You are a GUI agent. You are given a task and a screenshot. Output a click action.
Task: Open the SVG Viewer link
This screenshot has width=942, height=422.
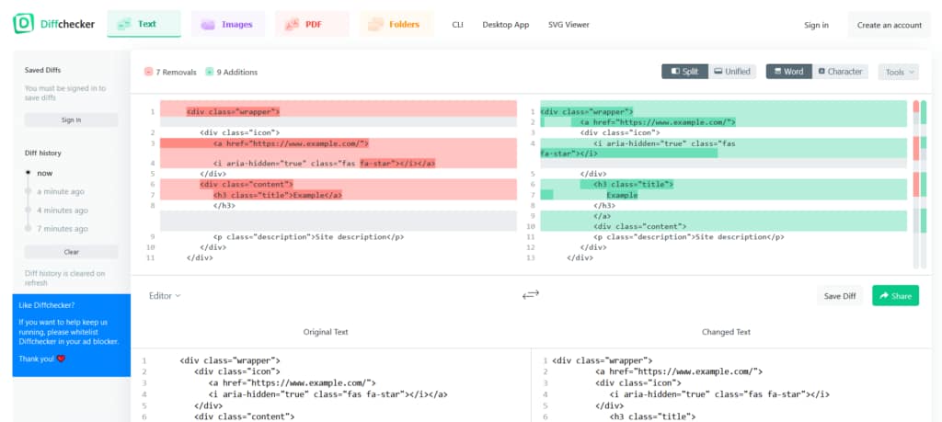coord(569,25)
